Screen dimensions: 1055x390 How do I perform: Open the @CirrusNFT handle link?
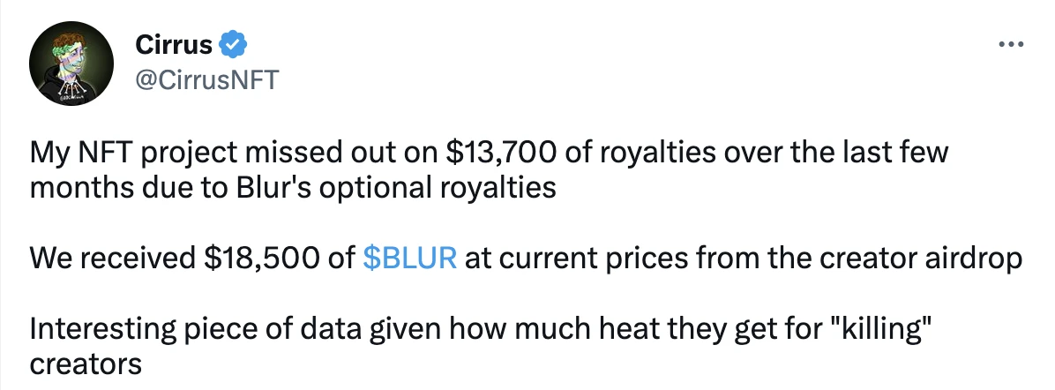point(206,79)
